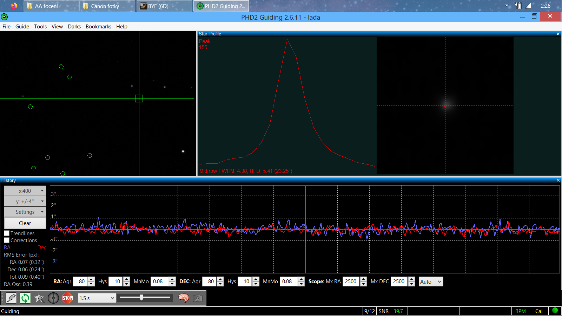
Task: Close the Star Profile panel
Action: pyautogui.click(x=558, y=34)
